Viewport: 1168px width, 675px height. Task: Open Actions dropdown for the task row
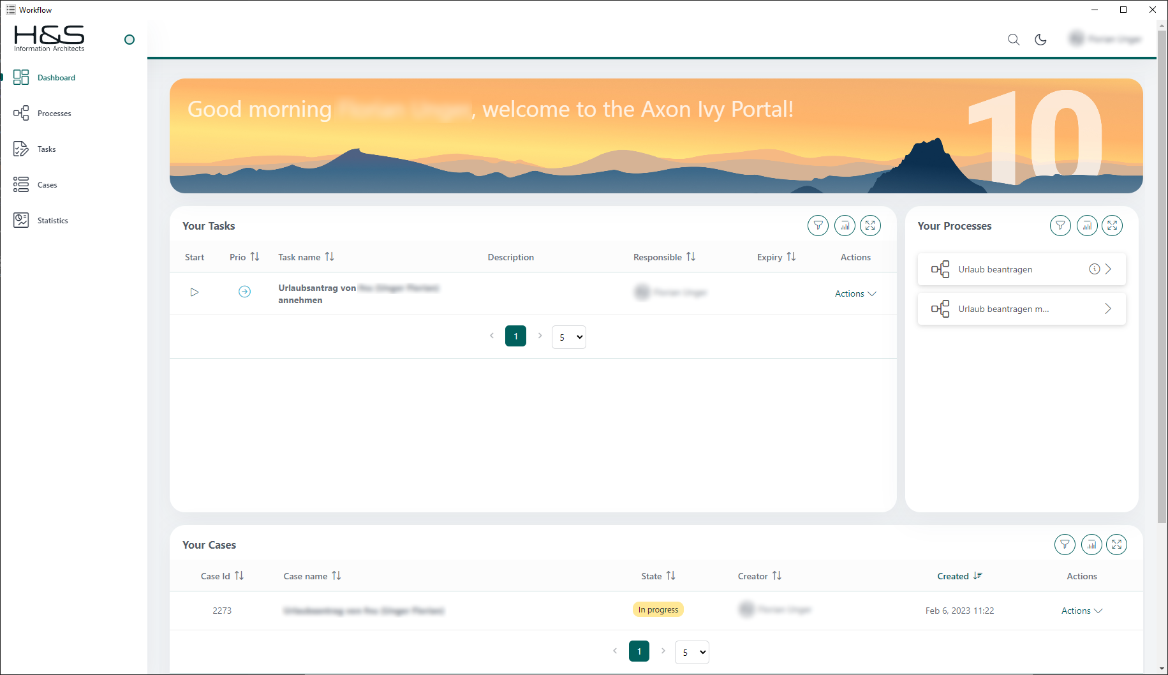coord(855,293)
